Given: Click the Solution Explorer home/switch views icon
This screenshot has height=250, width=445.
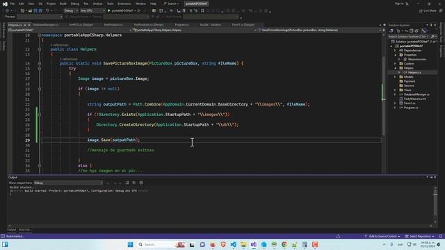Looking at the screenshot, I should (391, 31).
